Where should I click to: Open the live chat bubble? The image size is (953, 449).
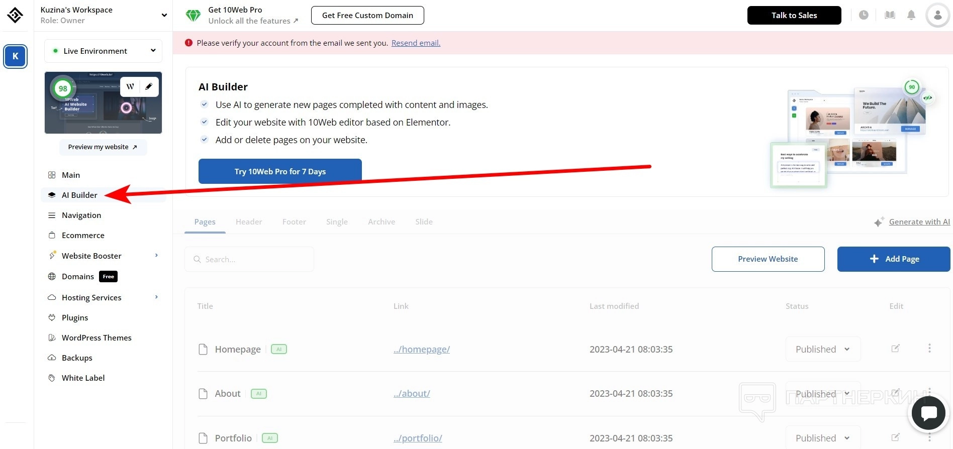929,413
